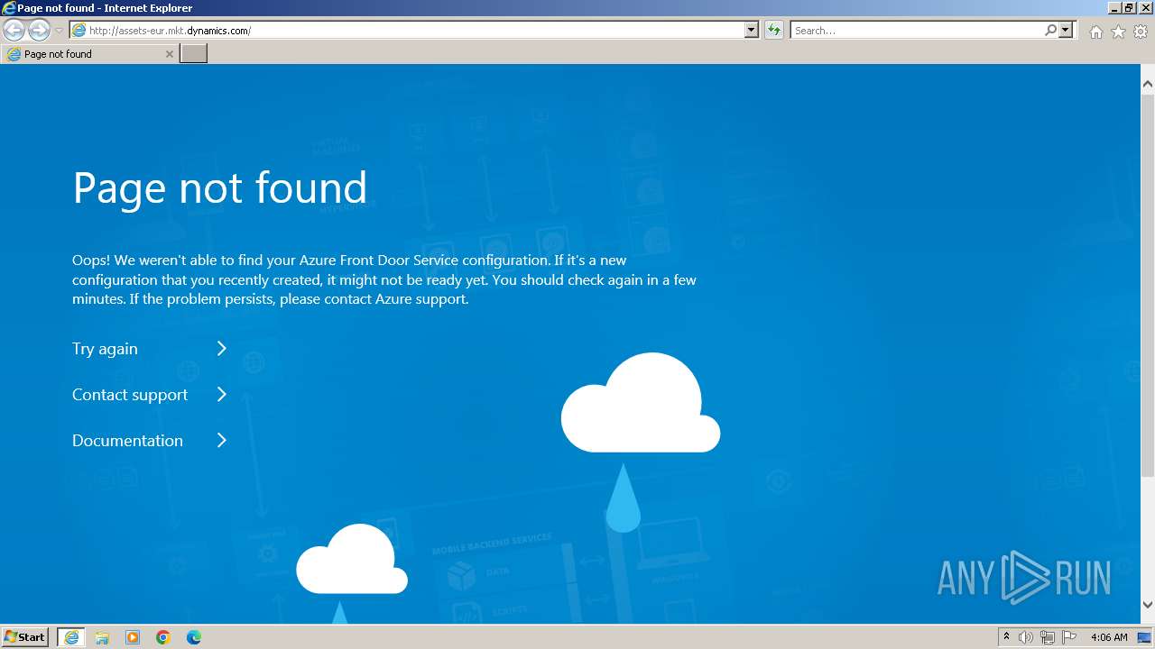Click chevron next to Try again
Image resolution: width=1155 pixels, height=649 pixels.
[222, 349]
